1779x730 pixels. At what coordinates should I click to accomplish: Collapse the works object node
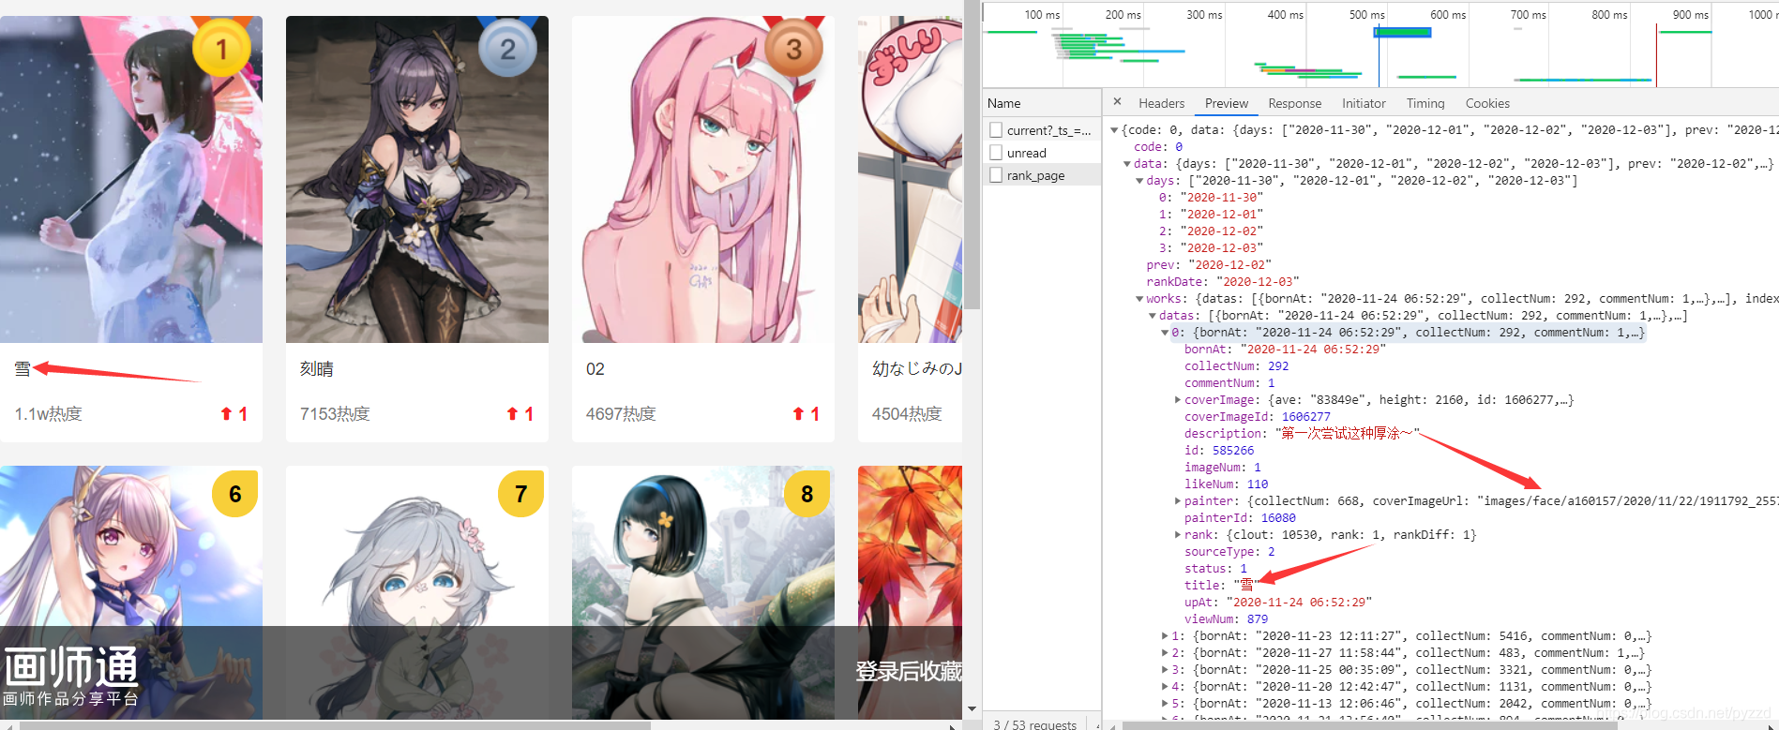click(x=1139, y=299)
